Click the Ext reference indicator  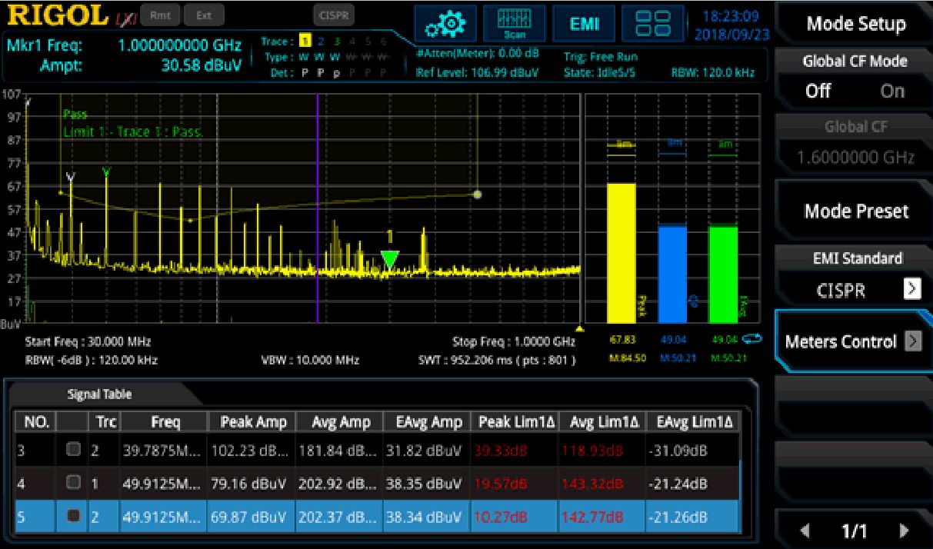(204, 15)
